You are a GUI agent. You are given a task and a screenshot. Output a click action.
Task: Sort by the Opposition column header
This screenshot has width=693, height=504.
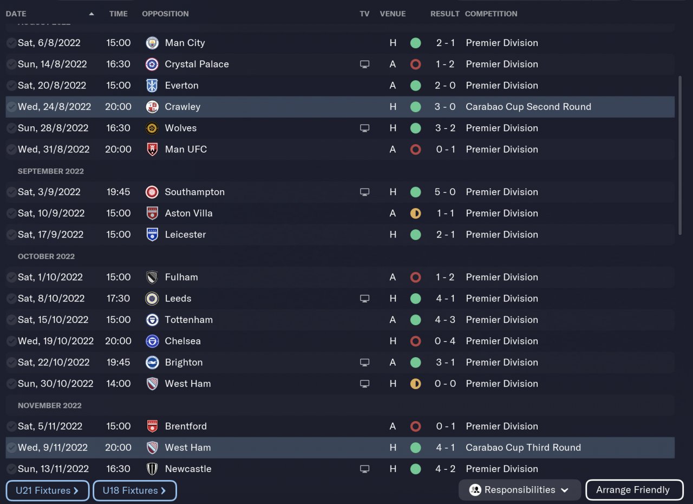[x=165, y=14]
